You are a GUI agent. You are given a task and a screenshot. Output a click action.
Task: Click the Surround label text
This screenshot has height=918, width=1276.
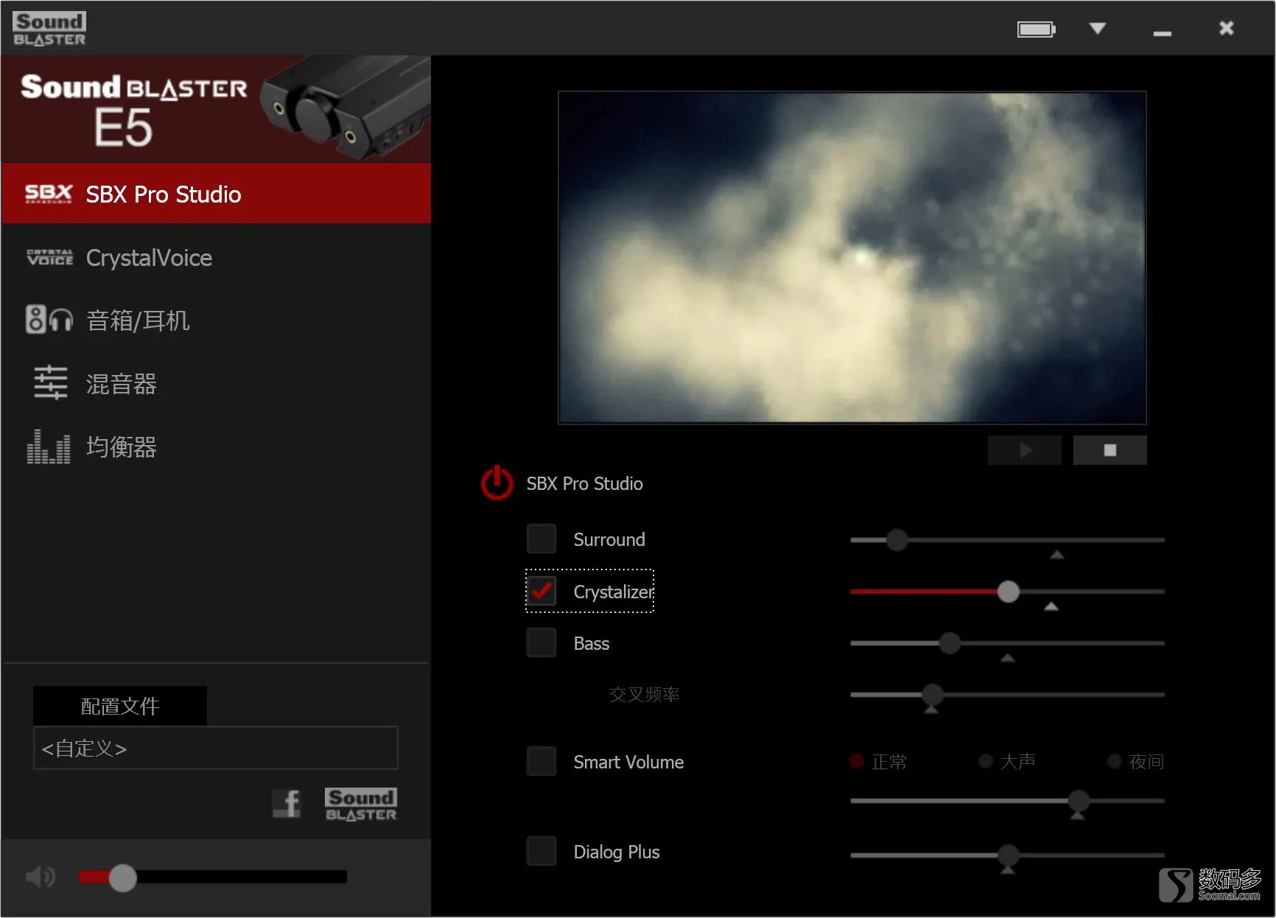click(x=609, y=539)
